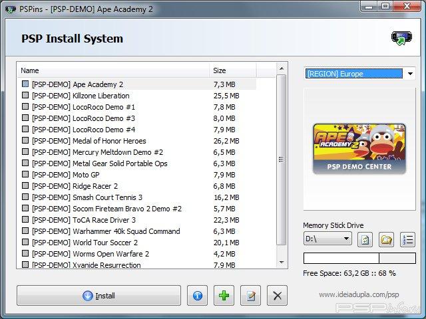The height and width of the screenshot is (319, 426).
Task: Open the memory stick folder icon
Action: (x=386, y=239)
